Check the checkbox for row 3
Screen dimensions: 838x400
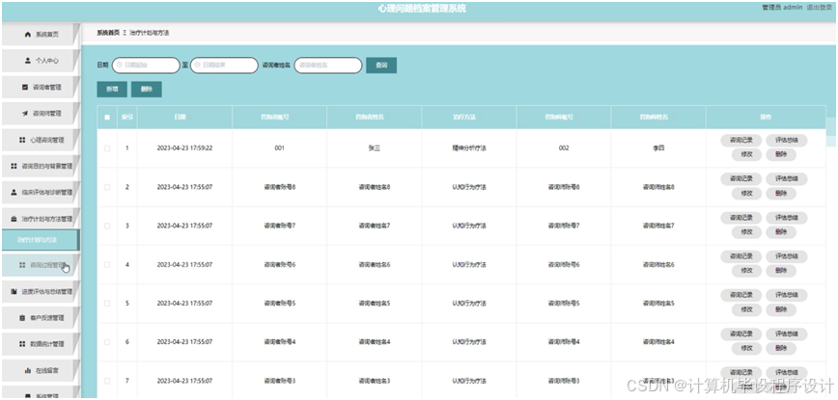pyautogui.click(x=107, y=226)
